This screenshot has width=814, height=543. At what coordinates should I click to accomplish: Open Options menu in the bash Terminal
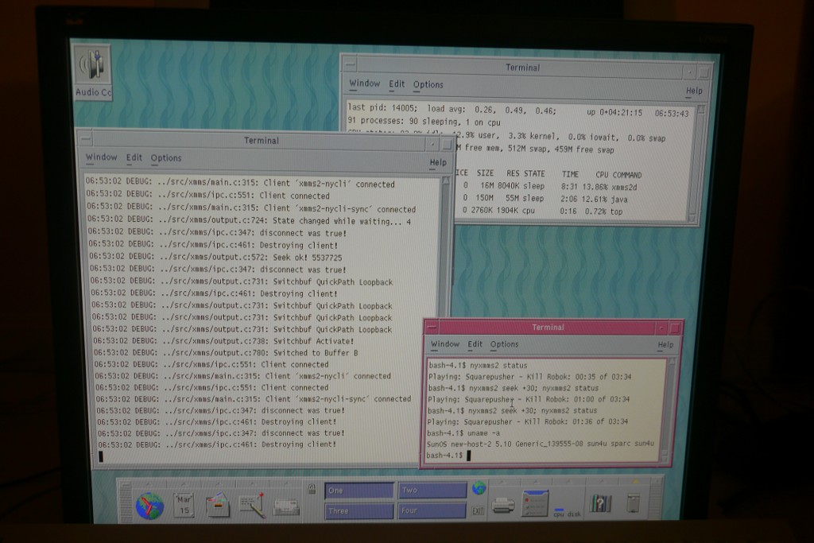(504, 344)
